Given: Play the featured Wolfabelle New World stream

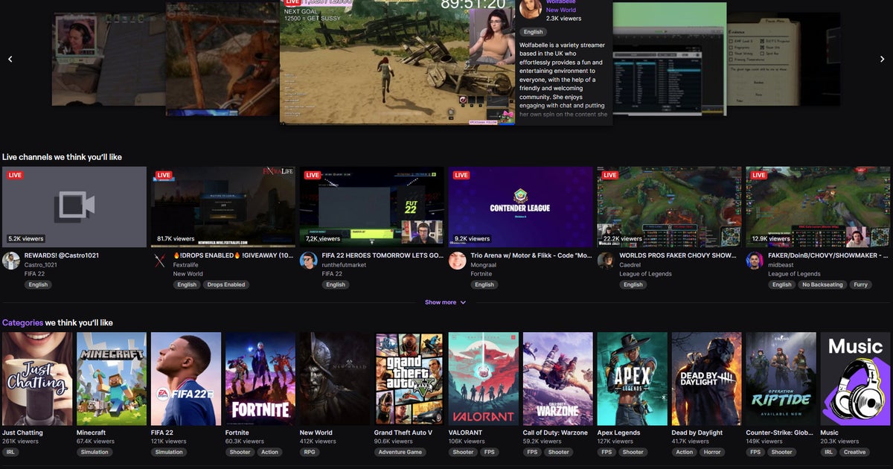Looking at the screenshot, I should [397, 62].
